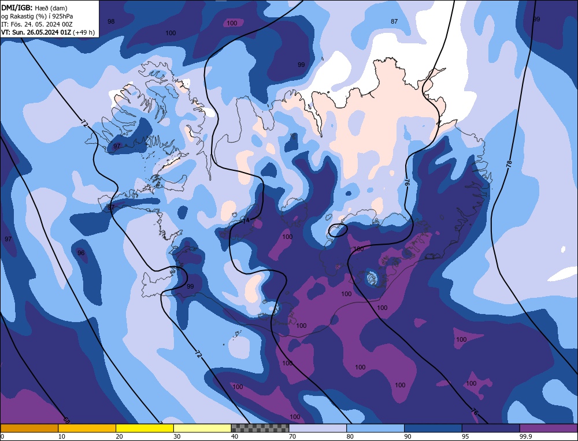Click the '20' legend scale label

pyautogui.click(x=120, y=436)
